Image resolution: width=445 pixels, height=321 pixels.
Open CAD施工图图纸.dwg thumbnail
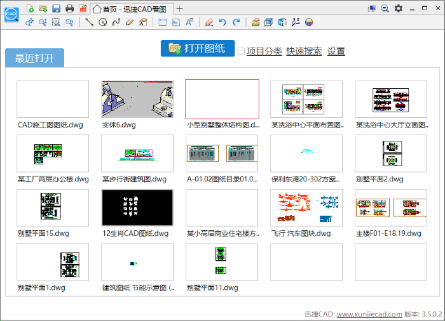53,99
